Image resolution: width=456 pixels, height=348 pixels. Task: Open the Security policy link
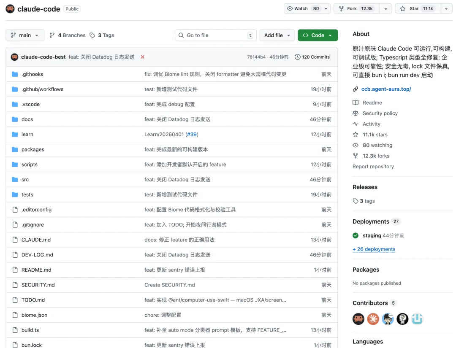(380, 113)
